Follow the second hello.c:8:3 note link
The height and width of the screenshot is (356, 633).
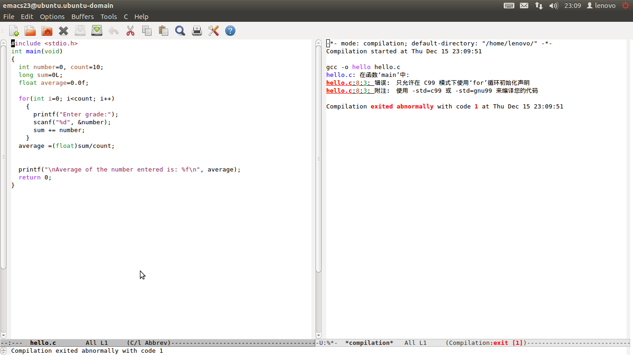pos(350,91)
